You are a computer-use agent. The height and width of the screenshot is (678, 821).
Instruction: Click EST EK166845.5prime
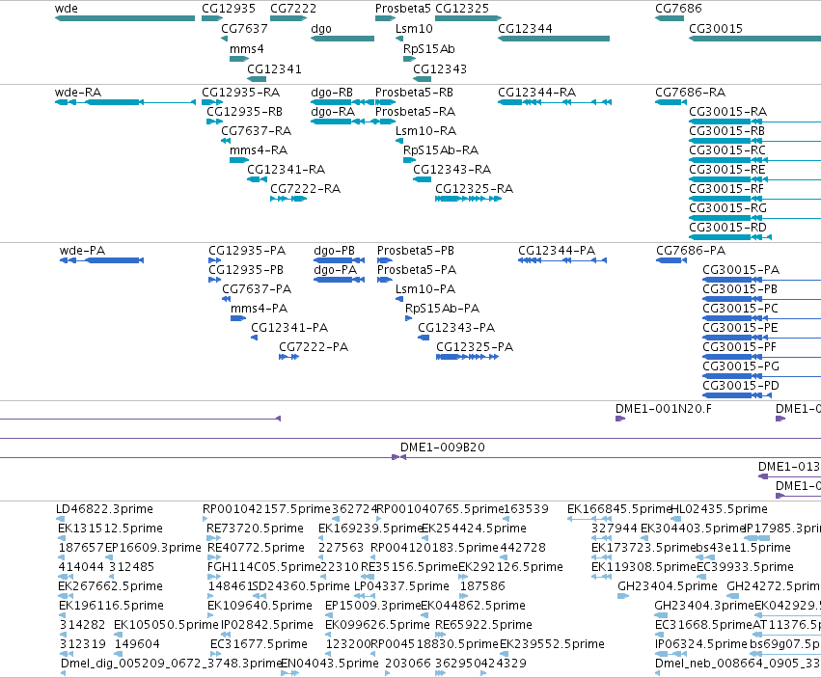pos(589,519)
